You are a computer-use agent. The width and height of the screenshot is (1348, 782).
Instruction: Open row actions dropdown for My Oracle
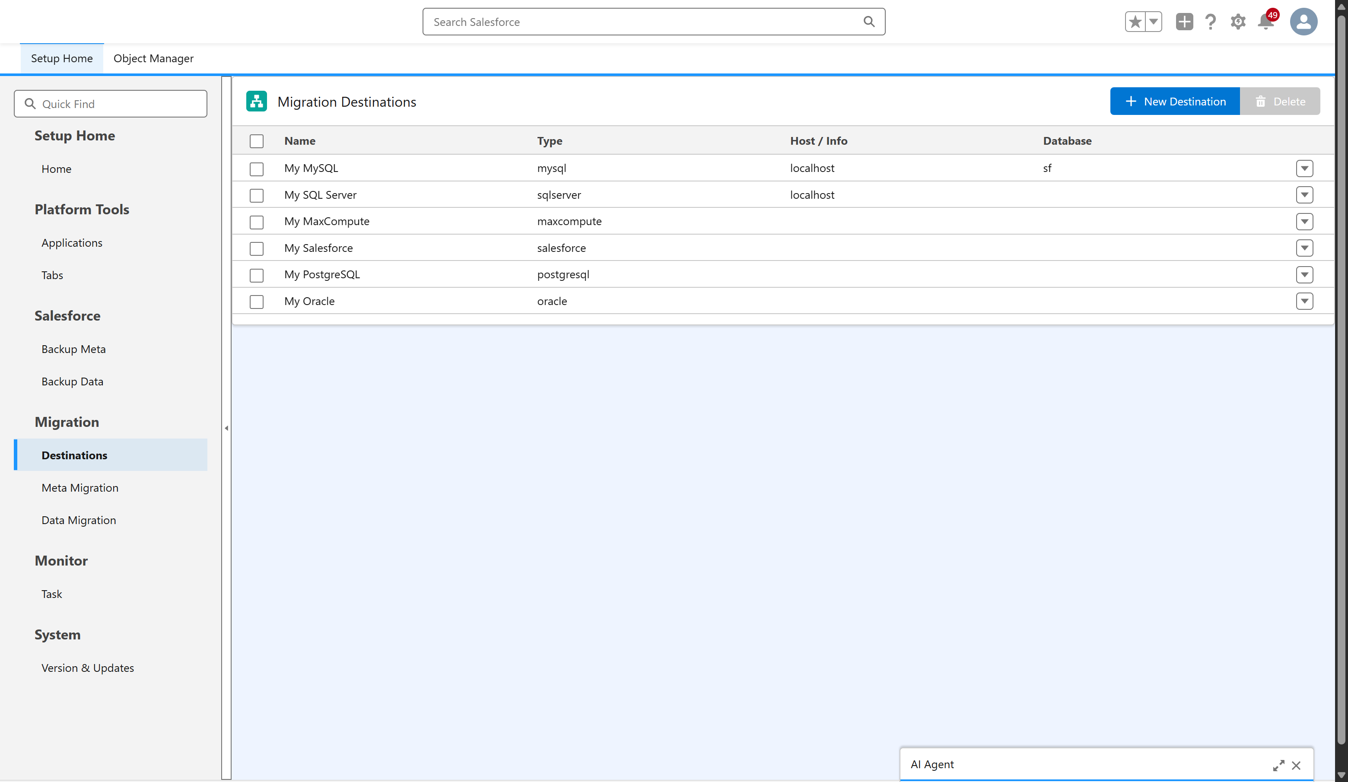click(1304, 301)
